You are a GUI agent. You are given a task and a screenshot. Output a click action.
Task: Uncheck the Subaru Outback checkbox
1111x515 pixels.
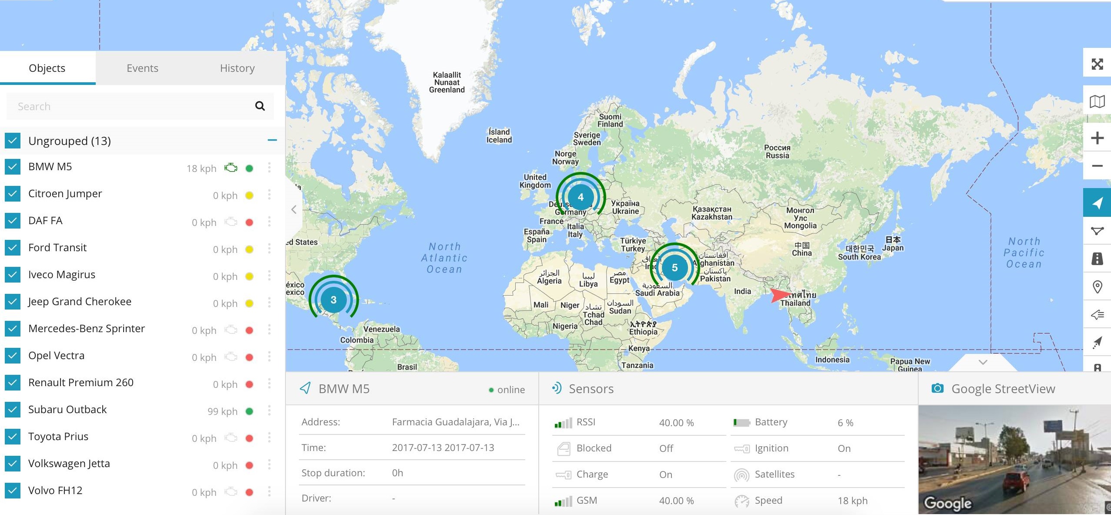(13, 410)
